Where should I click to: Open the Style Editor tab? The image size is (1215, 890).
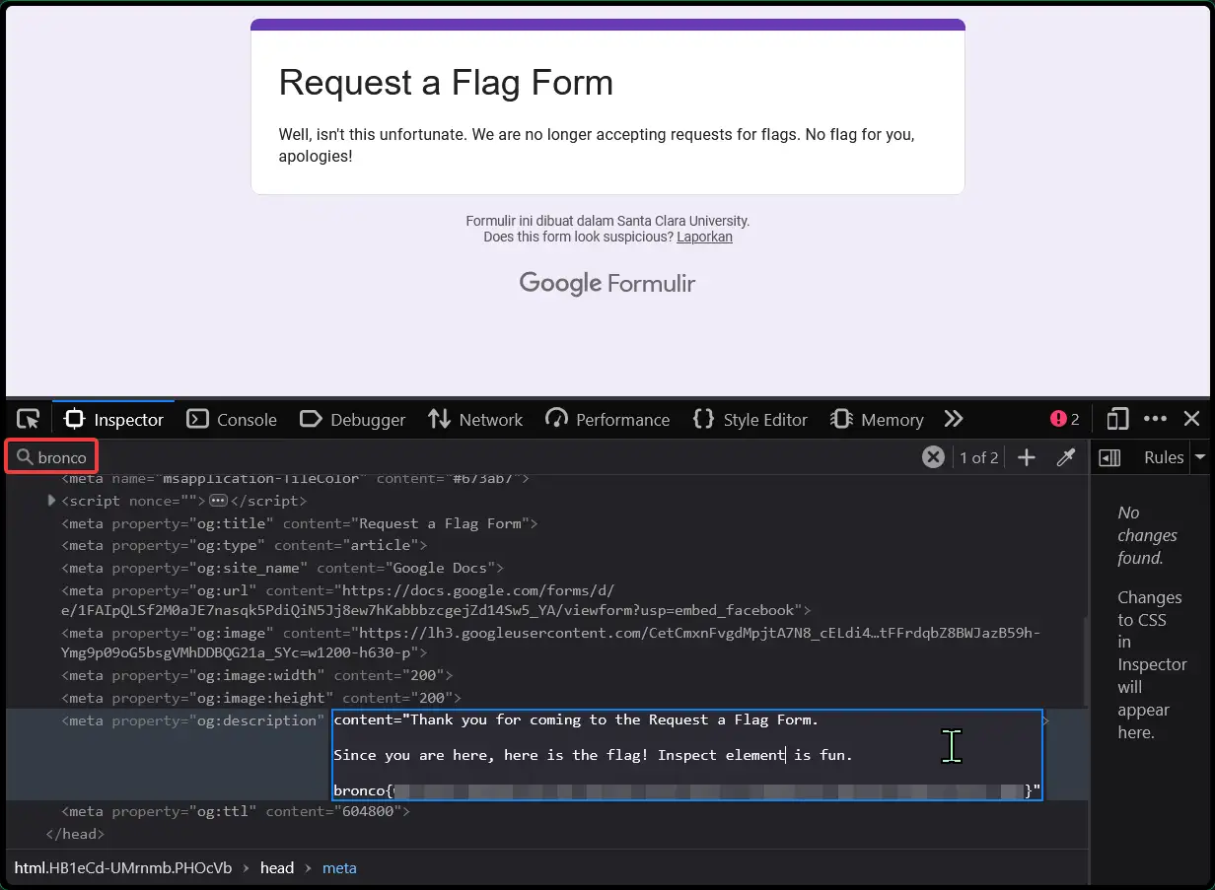click(x=750, y=419)
